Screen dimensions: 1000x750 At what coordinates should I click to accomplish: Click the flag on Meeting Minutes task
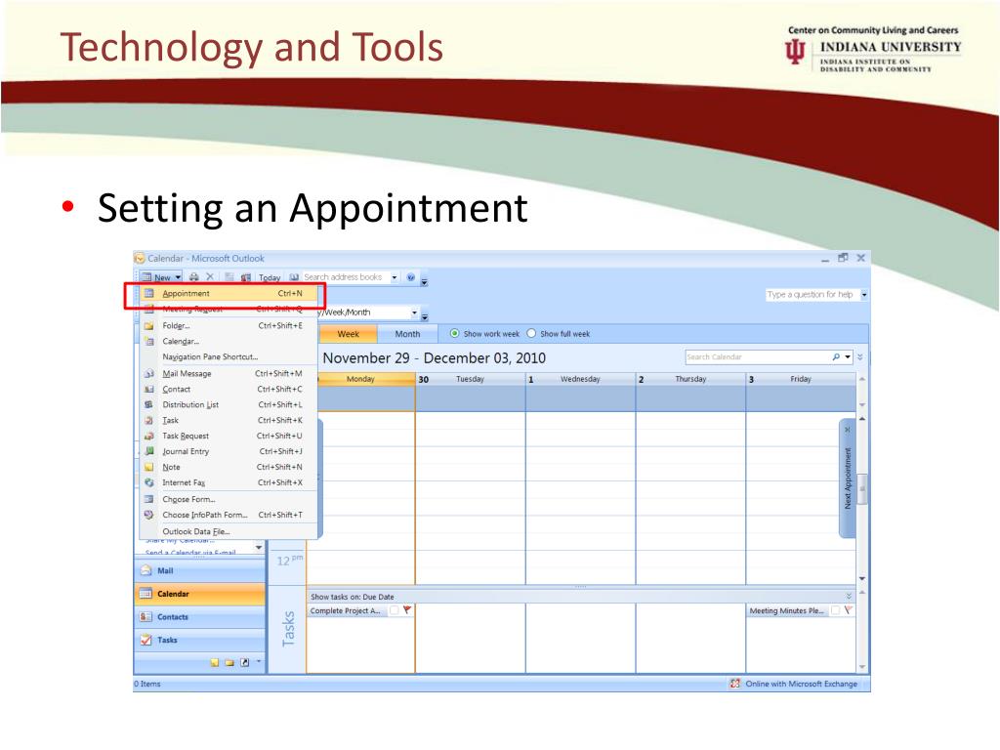tap(849, 610)
